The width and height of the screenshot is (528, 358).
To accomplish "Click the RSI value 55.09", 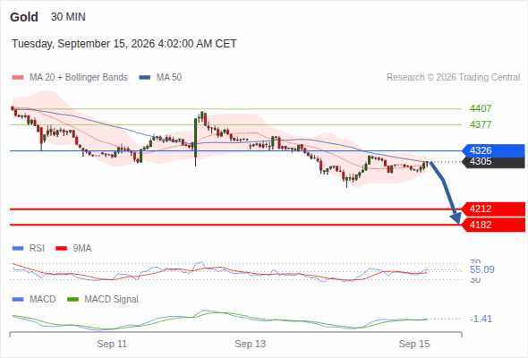I will (482, 269).
